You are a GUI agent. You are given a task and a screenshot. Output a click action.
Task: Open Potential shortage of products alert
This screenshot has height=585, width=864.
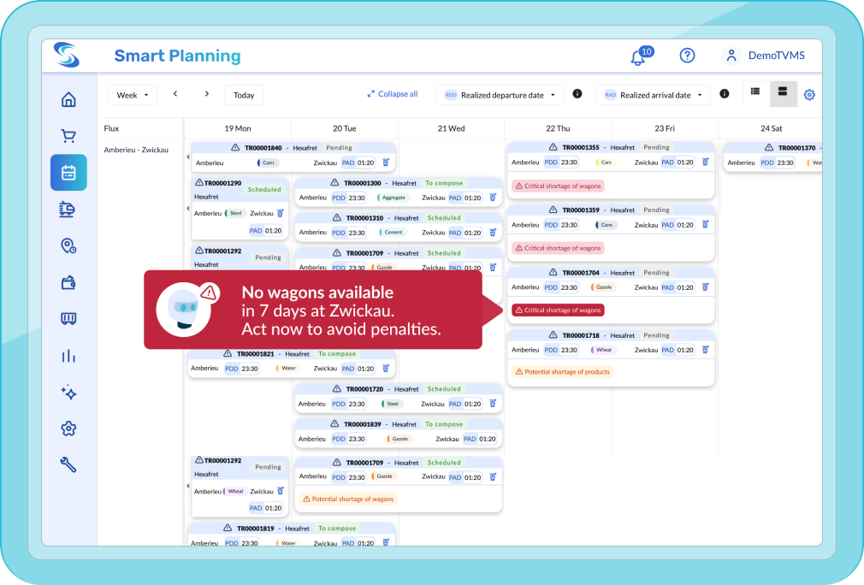pyautogui.click(x=563, y=372)
